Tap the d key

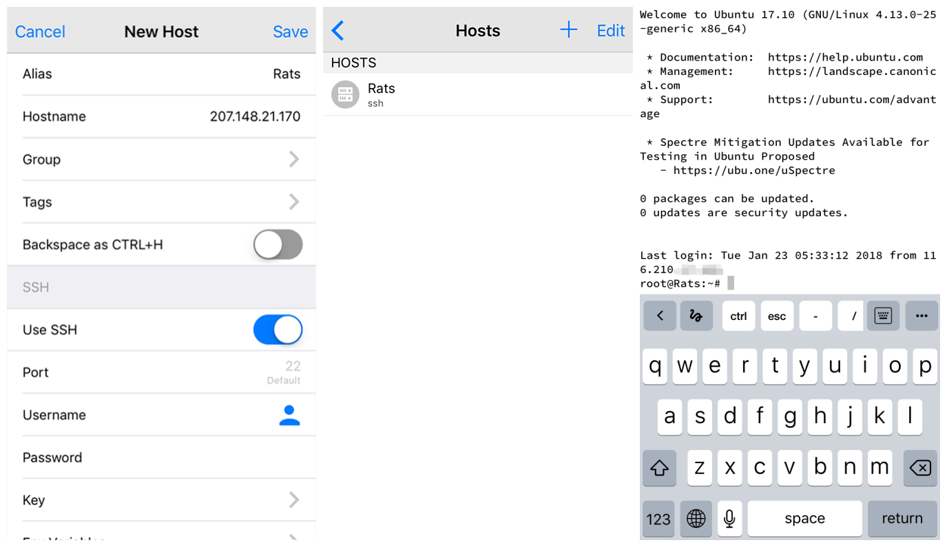730,417
